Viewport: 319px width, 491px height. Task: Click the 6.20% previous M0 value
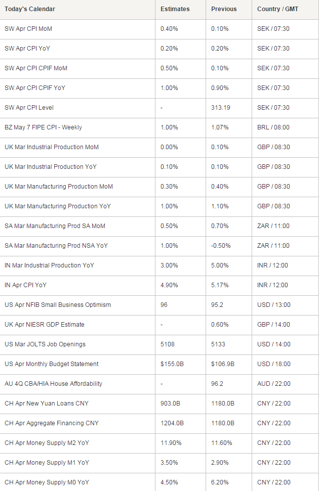pyautogui.click(x=222, y=482)
